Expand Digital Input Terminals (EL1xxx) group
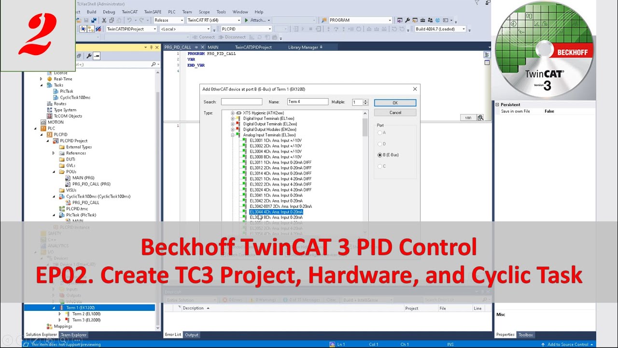 (x=233, y=118)
